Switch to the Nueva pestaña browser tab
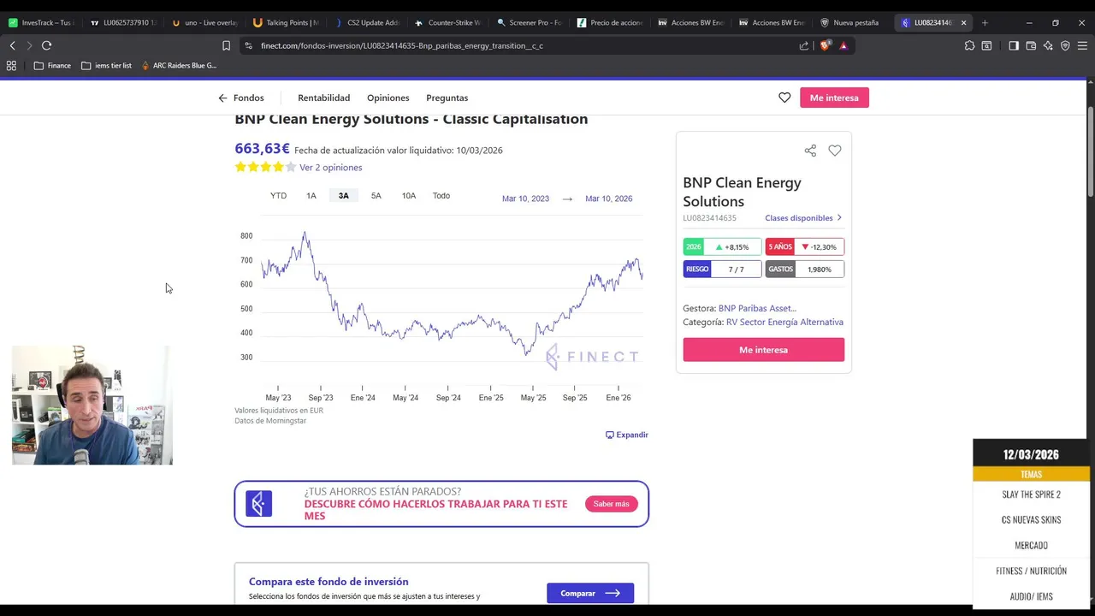Viewport: 1095px width, 616px height. (850, 22)
